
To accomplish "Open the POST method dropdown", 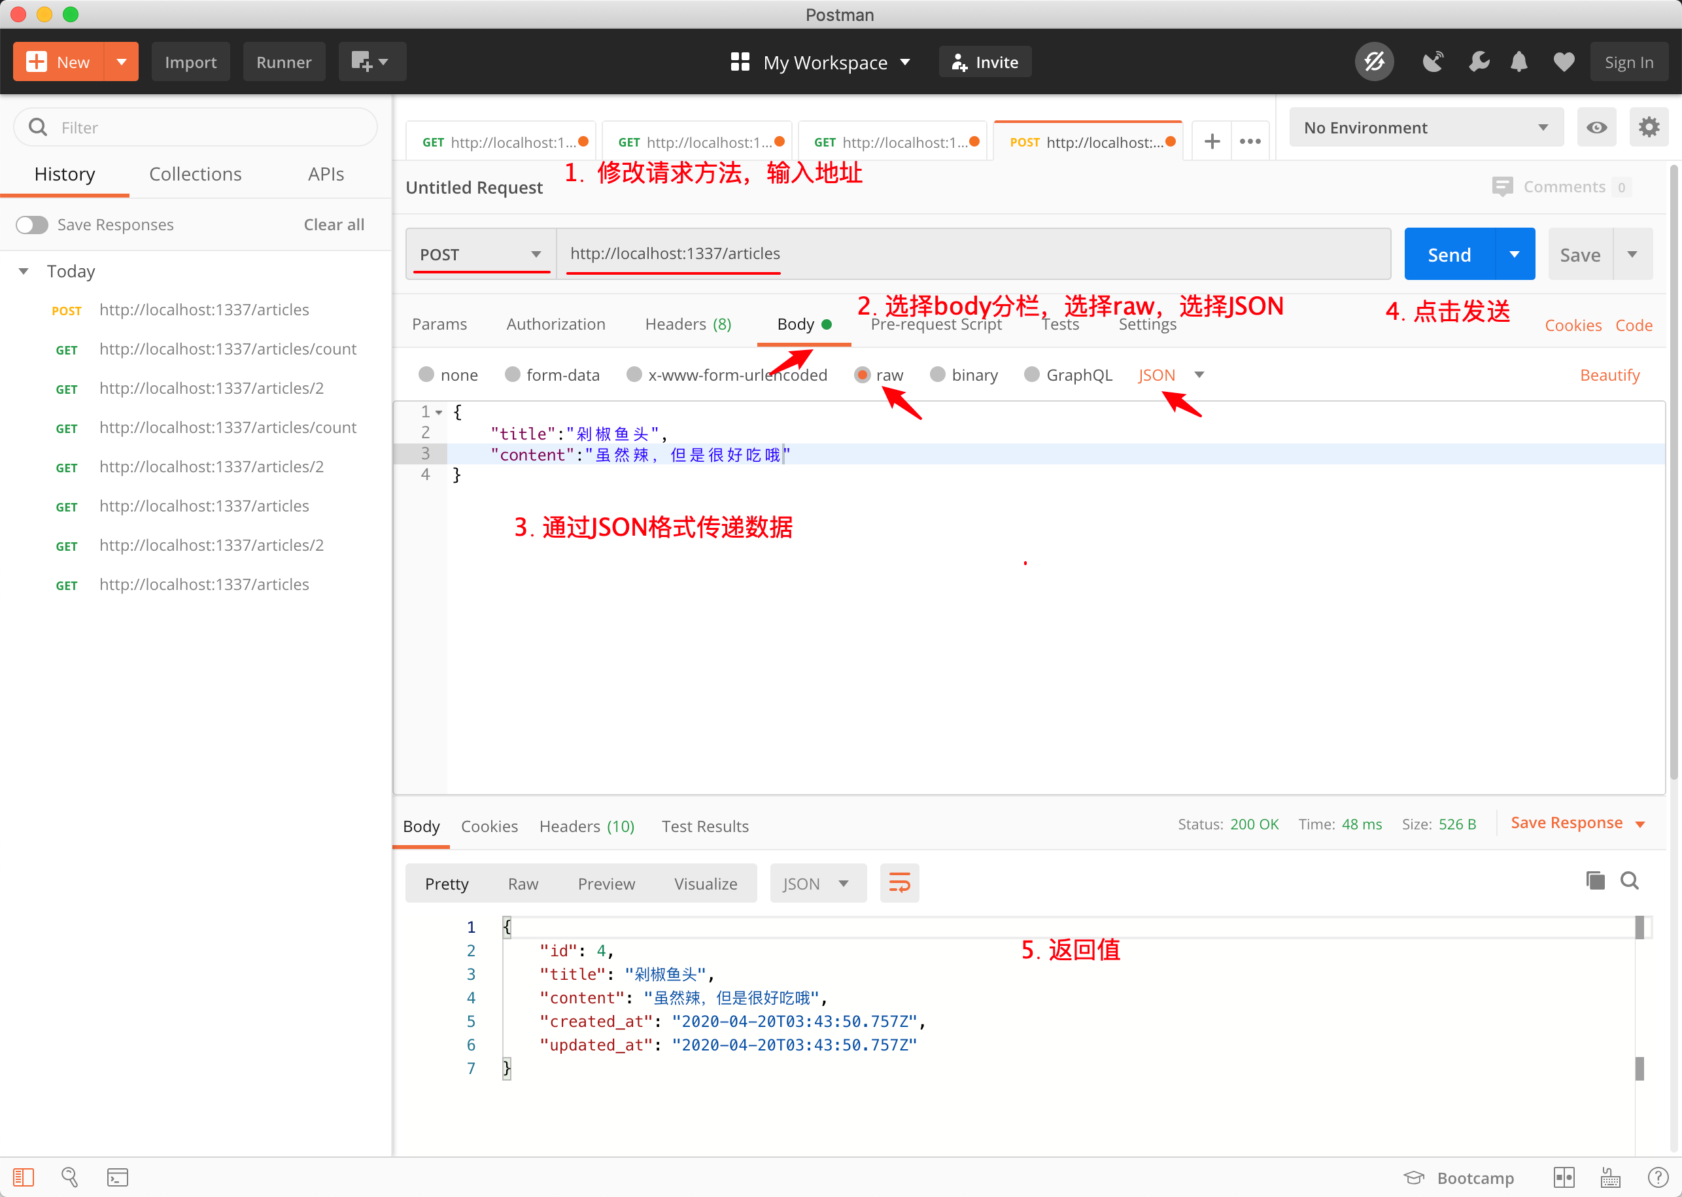I will tap(481, 254).
